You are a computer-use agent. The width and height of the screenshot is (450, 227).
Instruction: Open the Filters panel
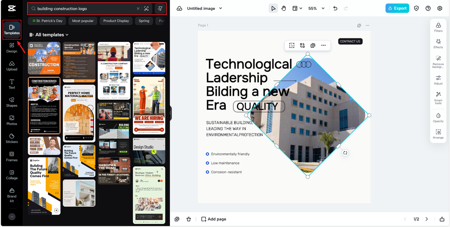point(438,27)
